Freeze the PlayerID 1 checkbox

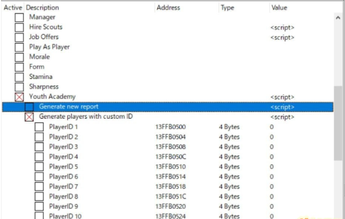(x=39, y=127)
